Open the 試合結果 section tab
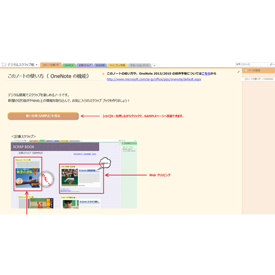275x275 pixels. pos(100,65)
